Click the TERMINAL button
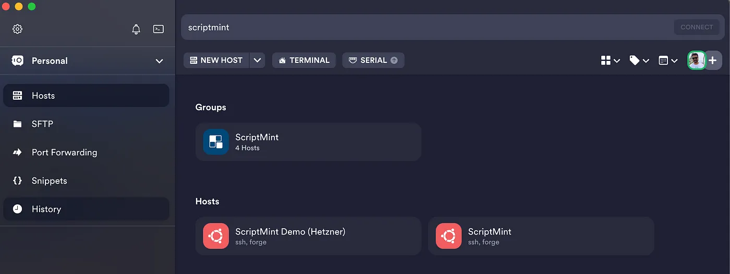Viewport: 730px width, 274px height. [x=304, y=60]
